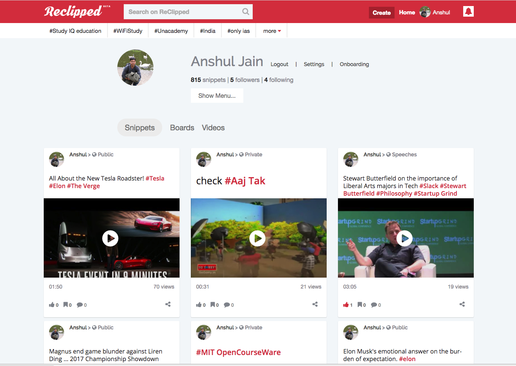Screen dimensions: 516x366
Task: Open #India tag
Action: (207, 31)
